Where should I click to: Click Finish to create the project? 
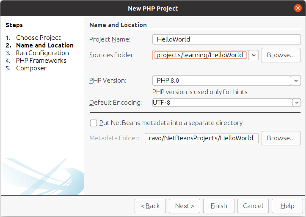(x=219, y=206)
